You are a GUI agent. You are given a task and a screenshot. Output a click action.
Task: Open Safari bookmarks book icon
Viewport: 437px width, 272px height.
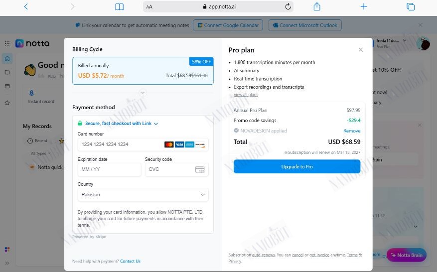pos(119,6)
